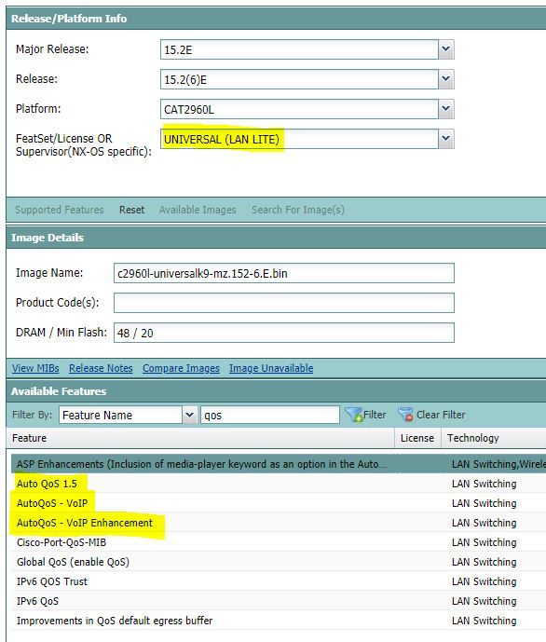The height and width of the screenshot is (642, 546).
Task: Open the Release Notes link
Action: click(x=101, y=368)
